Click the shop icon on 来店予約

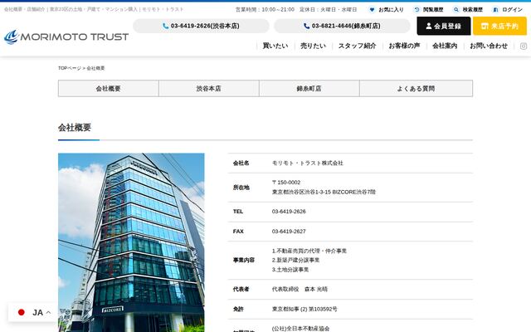coord(485,26)
